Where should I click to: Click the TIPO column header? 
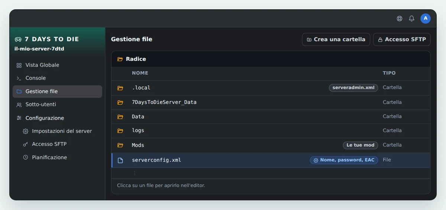(389, 73)
